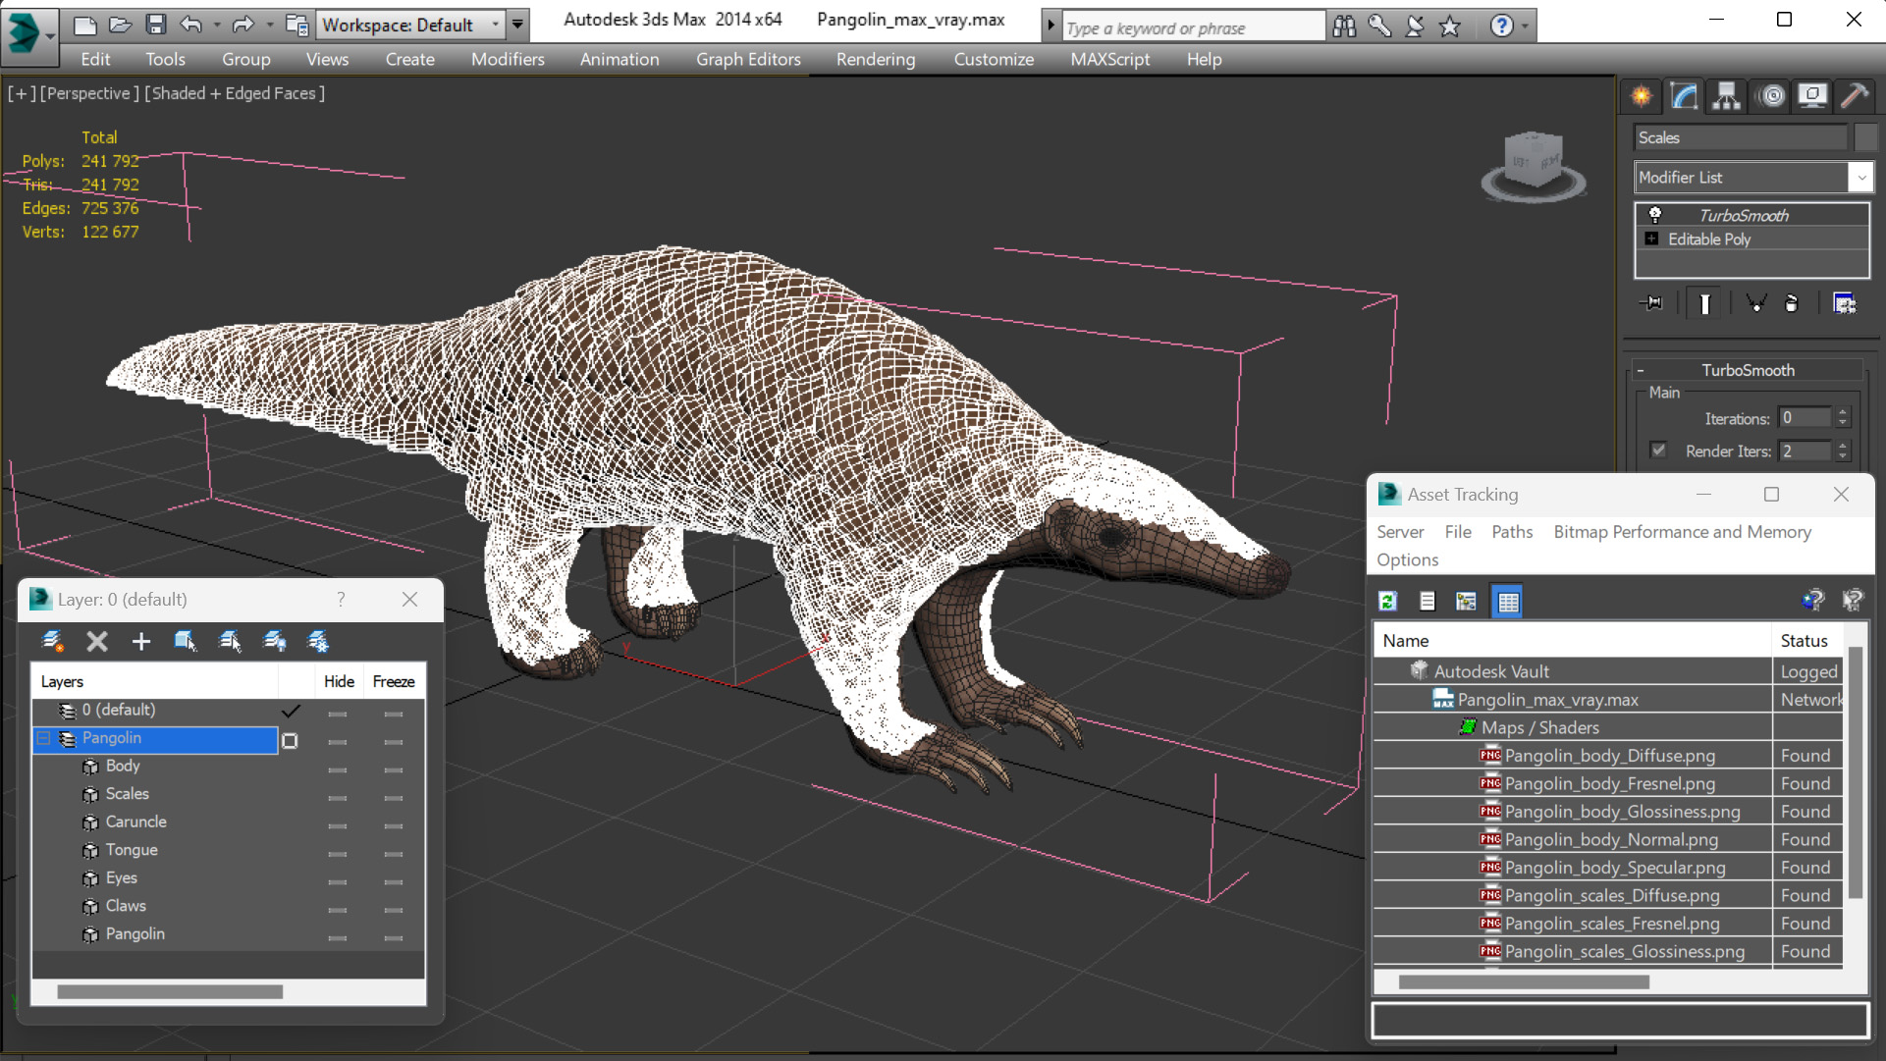
Task: Open the Display command panel tab
Action: pos(1812,95)
